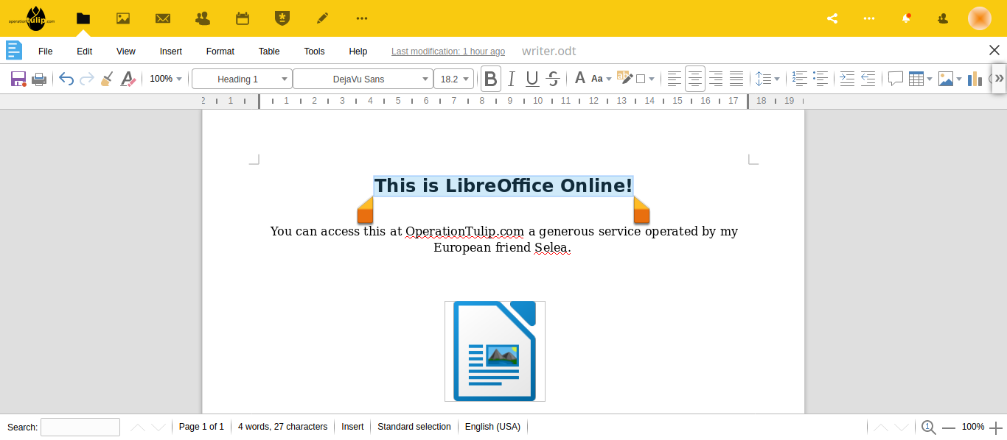This screenshot has width=1007, height=440.
Task: Print the document using the printer icon
Action: tap(40, 79)
